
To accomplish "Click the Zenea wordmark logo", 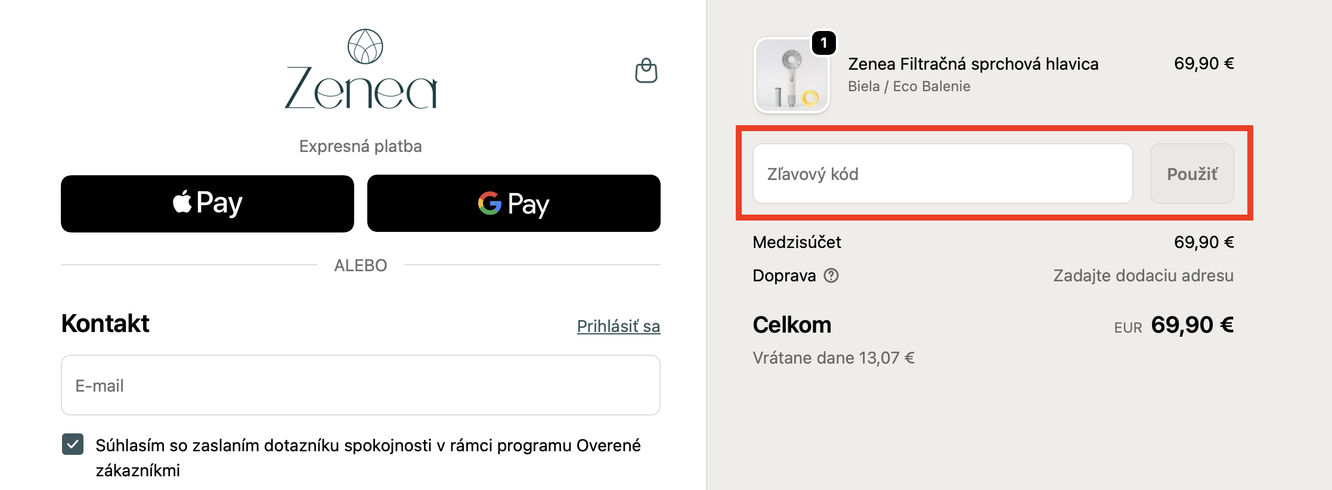I will [361, 88].
